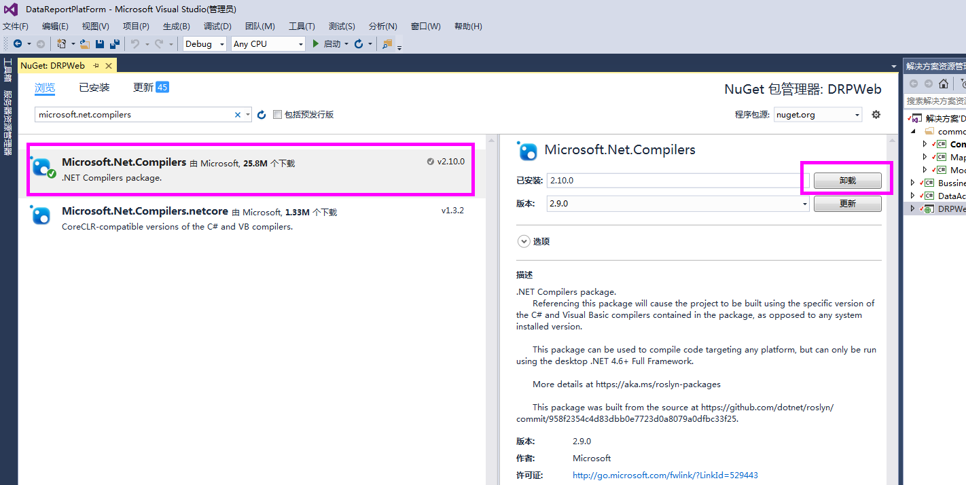Refresh the NuGet package search results
This screenshot has width=966, height=485.
pyautogui.click(x=262, y=115)
